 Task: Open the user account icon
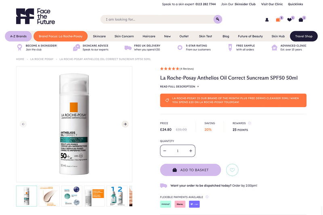coord(267,20)
